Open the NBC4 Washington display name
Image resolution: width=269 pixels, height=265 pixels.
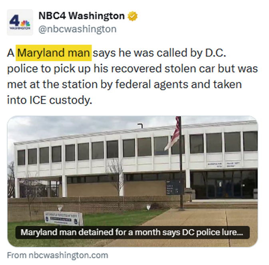click(81, 16)
